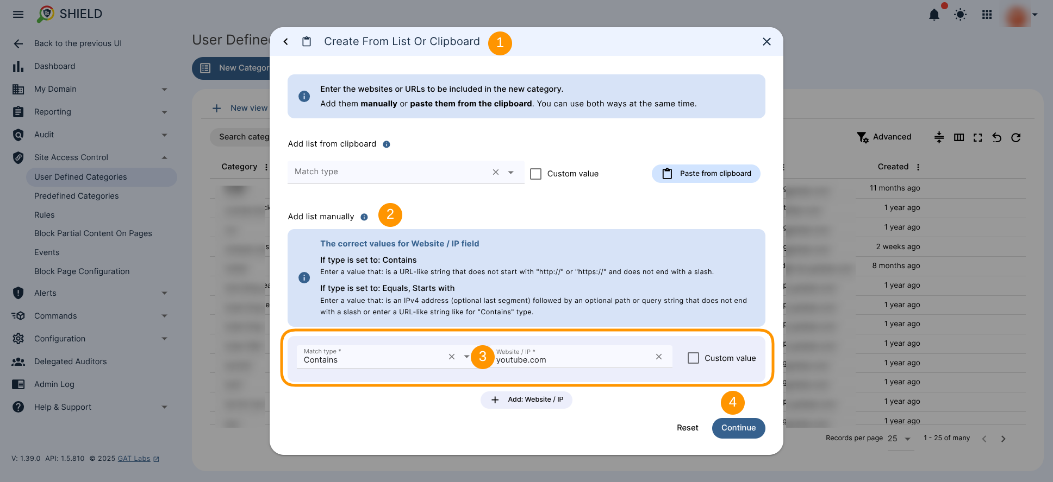
Task: Go to next page of records
Action: point(1004,439)
